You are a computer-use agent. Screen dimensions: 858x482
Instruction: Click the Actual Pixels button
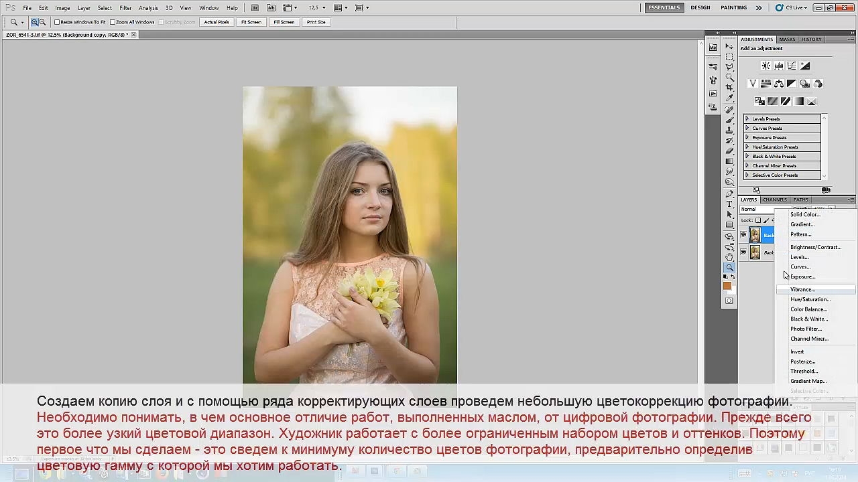pyautogui.click(x=217, y=22)
